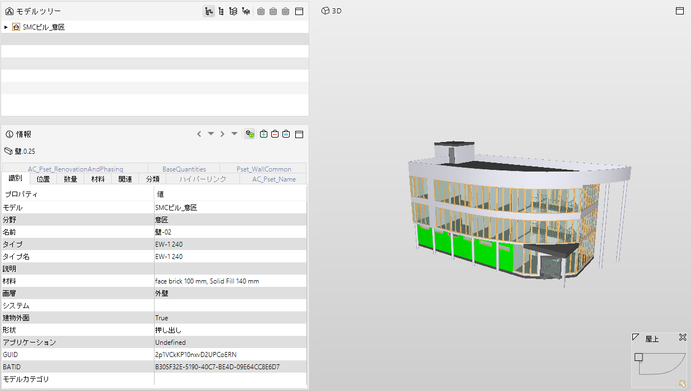Click the info panel header icon
The width and height of the screenshot is (691, 391).
tap(9, 134)
